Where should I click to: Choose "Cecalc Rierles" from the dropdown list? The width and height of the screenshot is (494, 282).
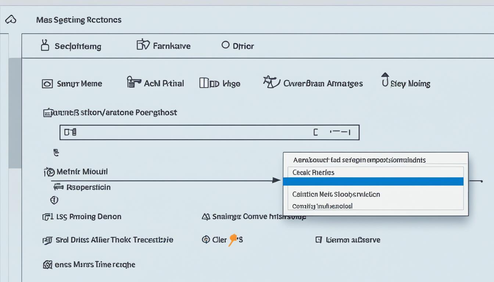[x=313, y=172]
